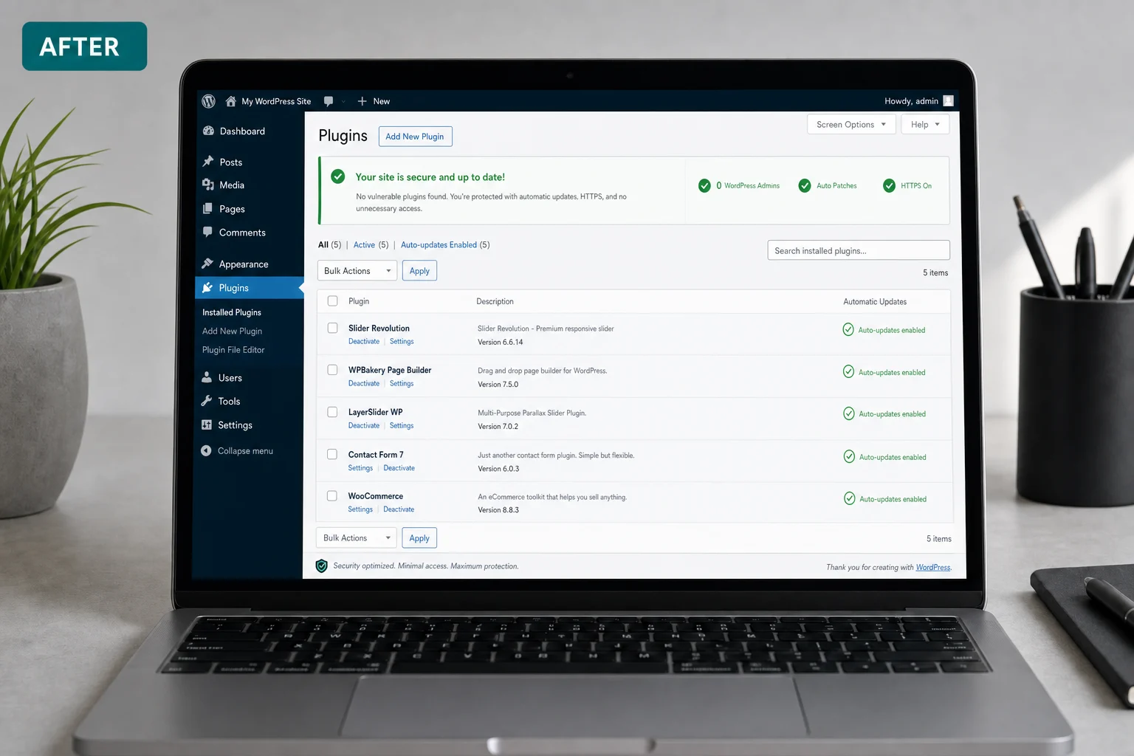Deactivate the LayerSlider WP plugin

(364, 425)
